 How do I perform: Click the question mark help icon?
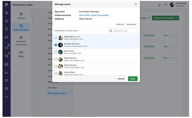point(166,5)
